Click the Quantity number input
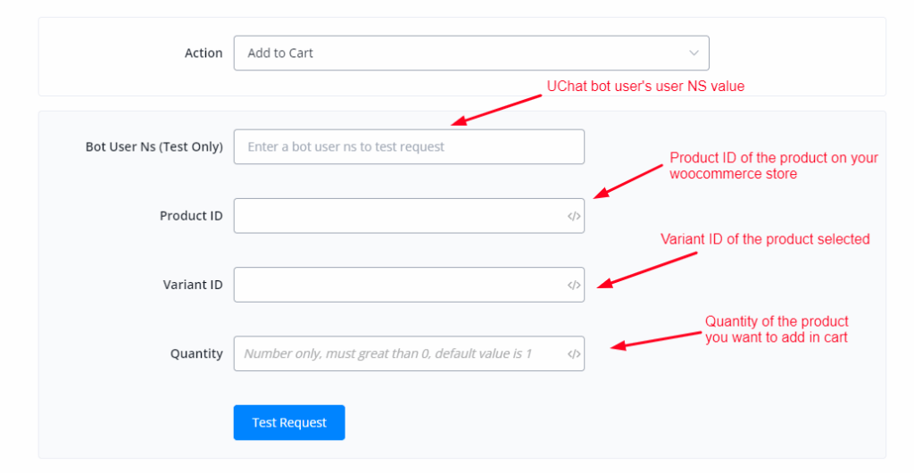This screenshot has height=473, width=914. click(397, 353)
